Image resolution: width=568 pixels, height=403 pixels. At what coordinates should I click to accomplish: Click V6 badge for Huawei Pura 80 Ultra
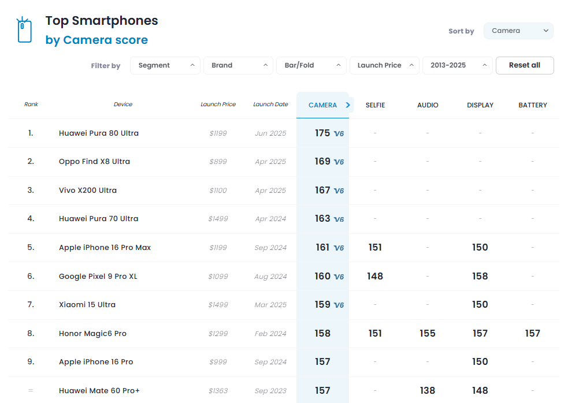(x=339, y=133)
